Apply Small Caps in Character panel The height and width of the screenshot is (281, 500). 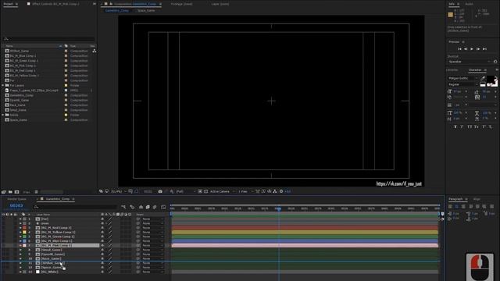[x=476, y=126]
